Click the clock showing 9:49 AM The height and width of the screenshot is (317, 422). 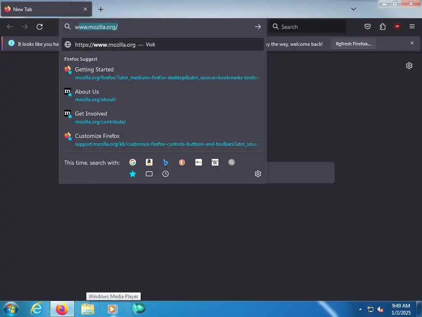pyautogui.click(x=401, y=309)
